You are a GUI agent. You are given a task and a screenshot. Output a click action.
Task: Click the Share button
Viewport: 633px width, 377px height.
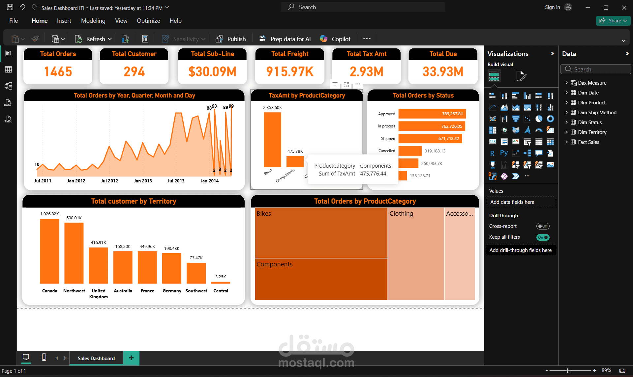point(613,20)
